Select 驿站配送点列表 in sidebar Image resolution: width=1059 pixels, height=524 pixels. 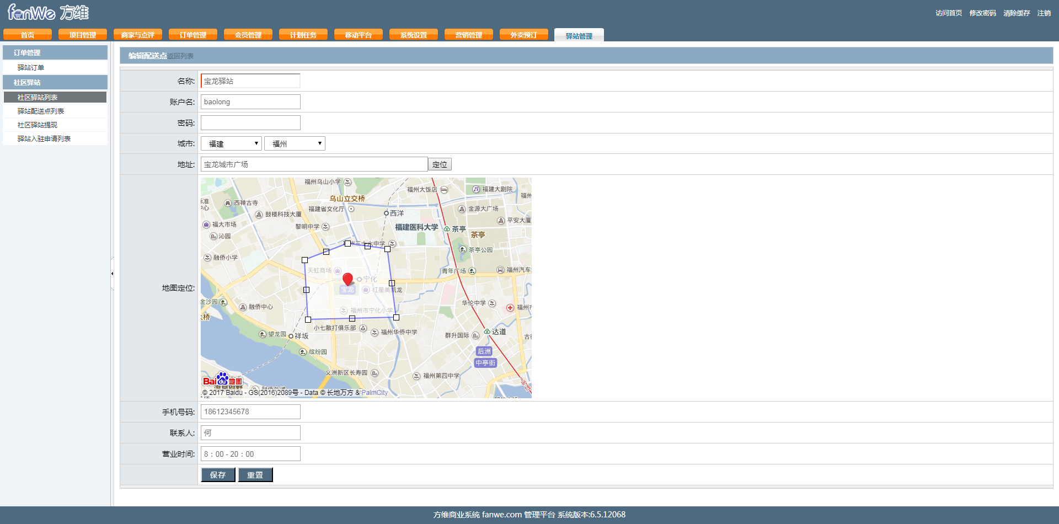[x=41, y=111]
